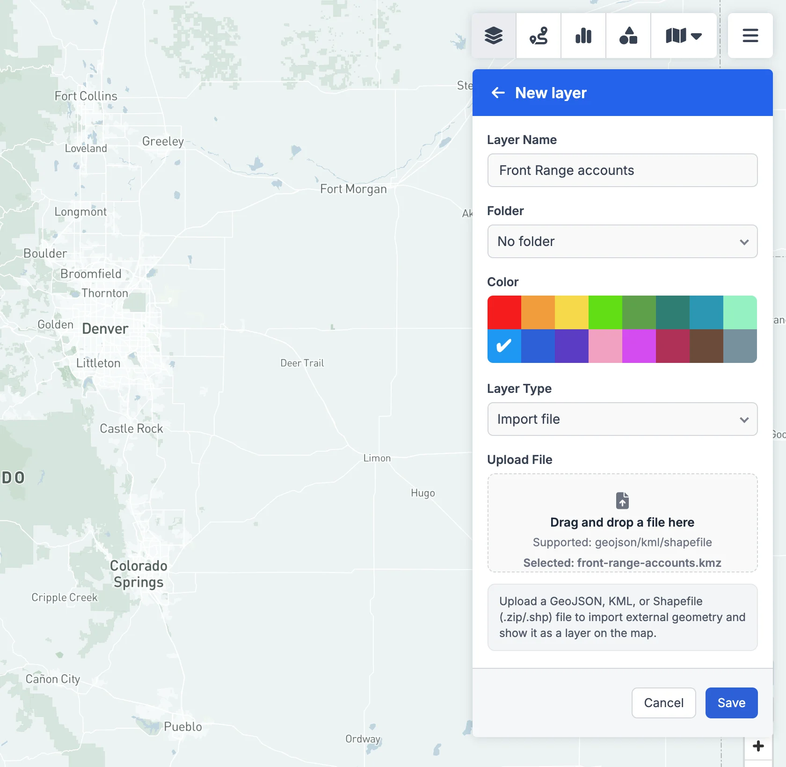The image size is (786, 767).
Task: Open the routes tool icon
Action: point(539,36)
